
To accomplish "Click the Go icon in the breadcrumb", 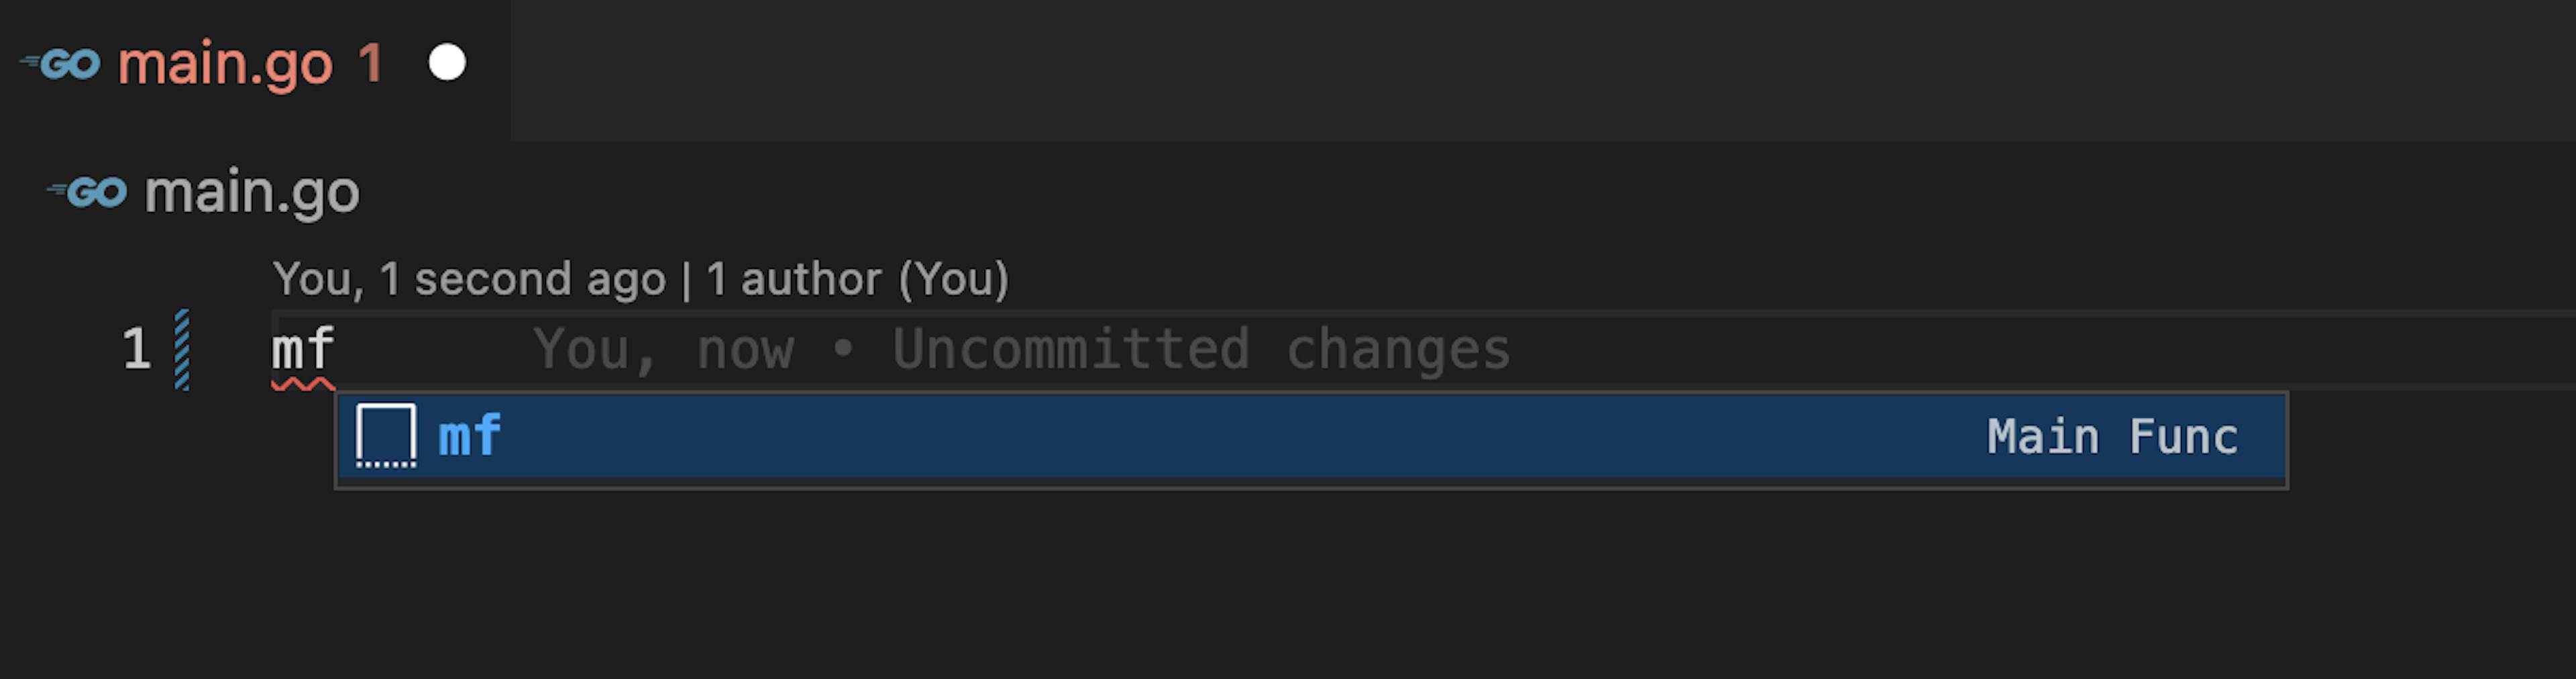I will pos(88,192).
